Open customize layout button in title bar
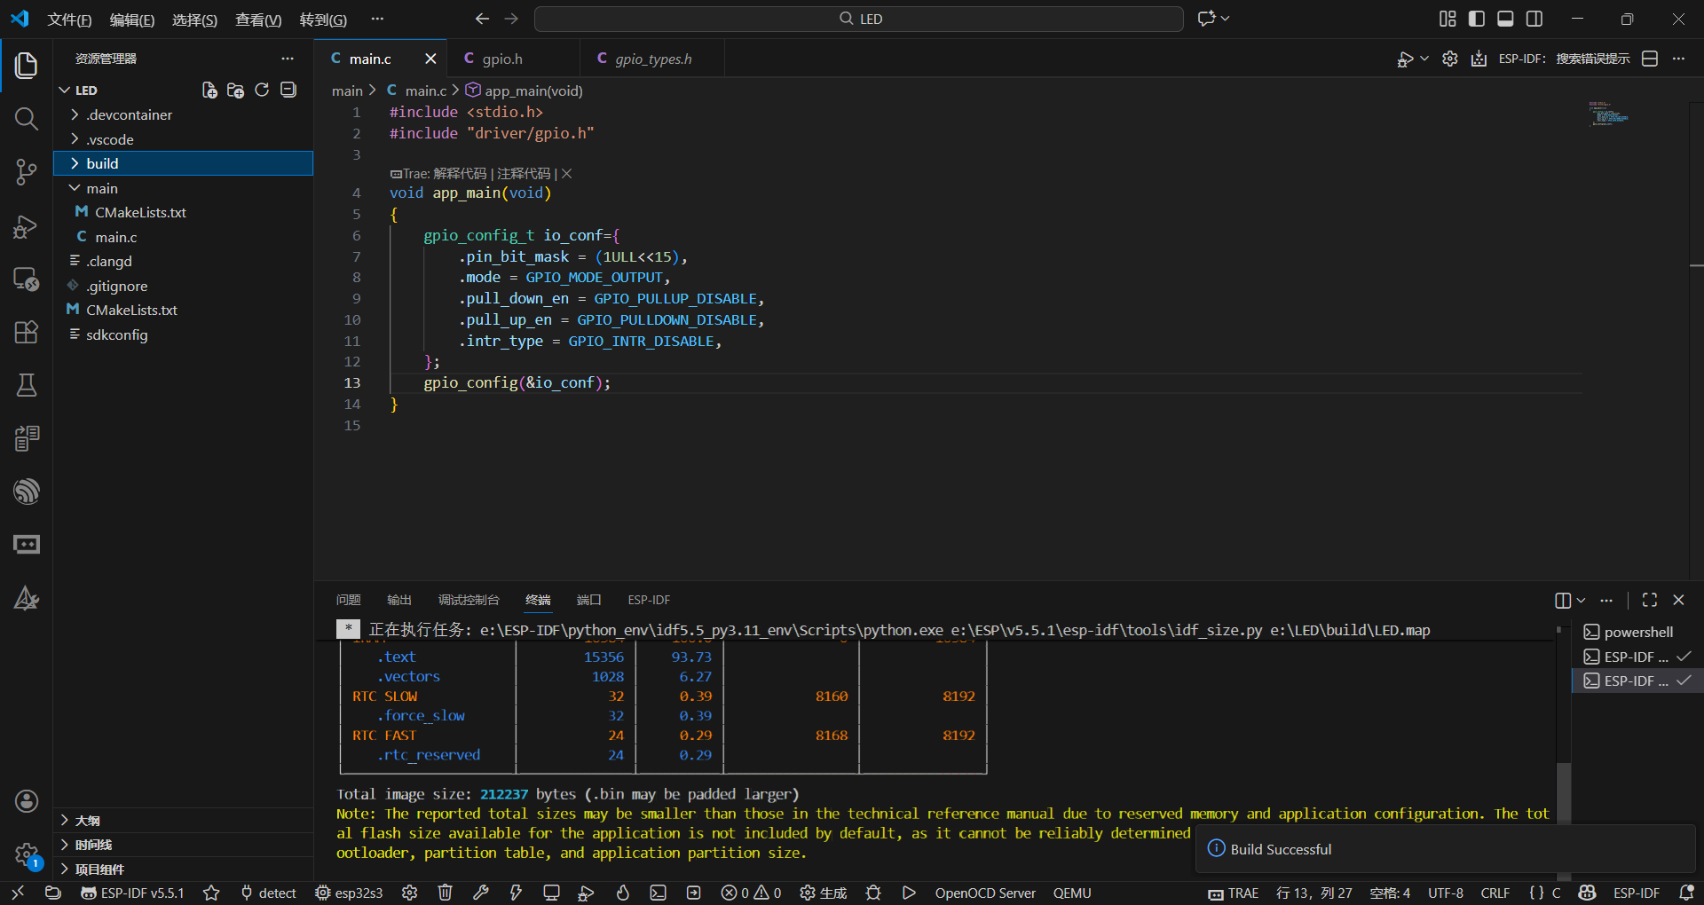Screen dimensions: 1704x905 tap(1448, 19)
